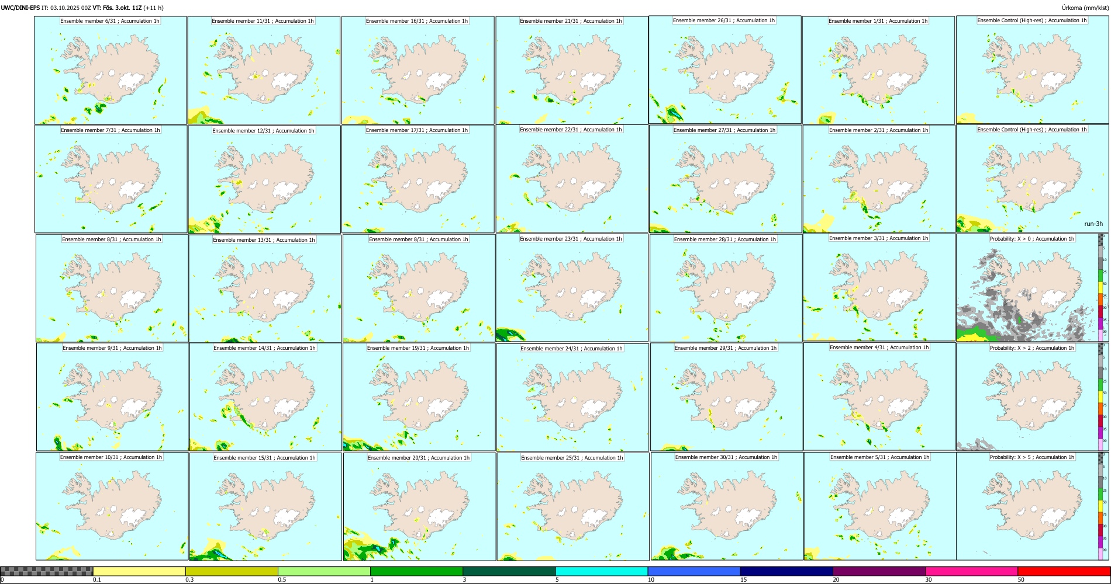Click the blue 10–15 legend swatch
Screen dimensions: 1111x584
[x=694, y=571]
